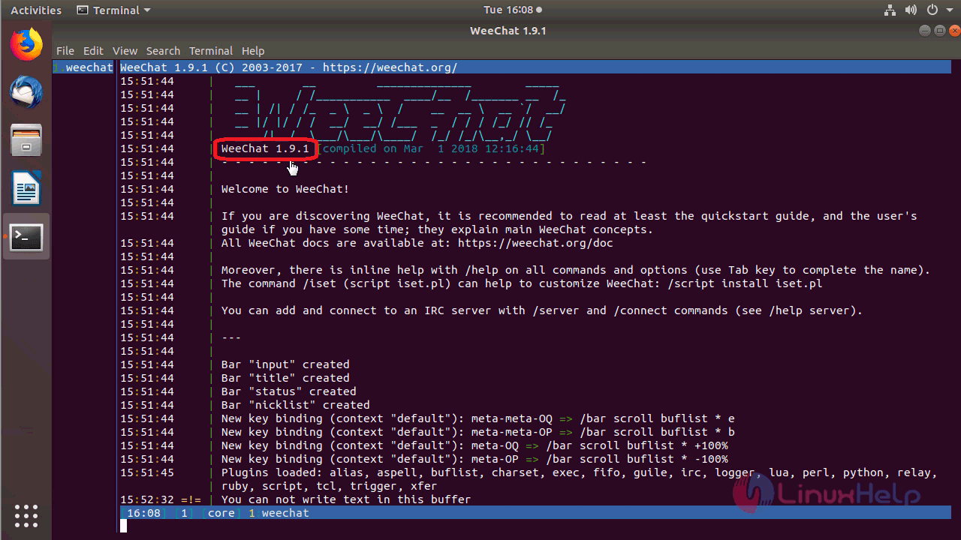Click the Terminal icon in the dock
Viewport: 961px width, 540px height.
pos(26,237)
